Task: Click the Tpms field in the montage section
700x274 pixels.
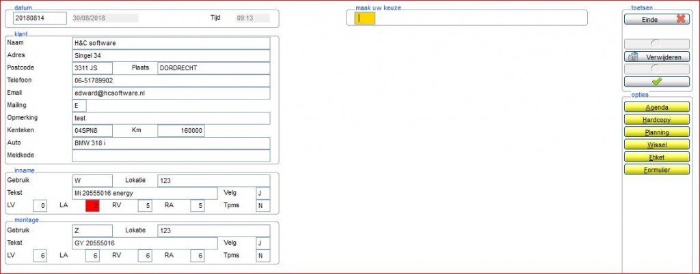Action: click(x=262, y=256)
